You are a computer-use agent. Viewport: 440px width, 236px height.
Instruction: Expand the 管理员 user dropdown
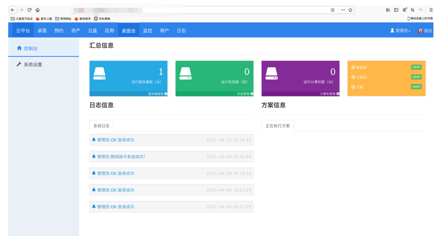pyautogui.click(x=401, y=30)
